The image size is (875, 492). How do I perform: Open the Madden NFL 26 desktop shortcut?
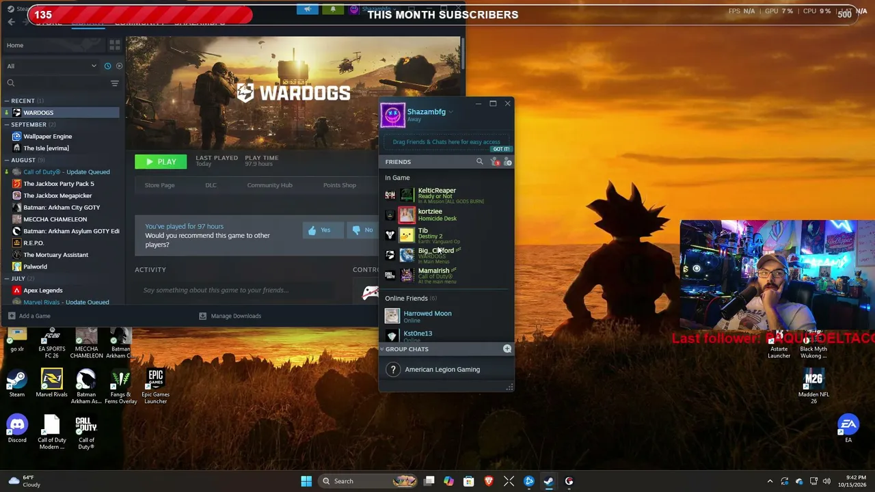[813, 387]
